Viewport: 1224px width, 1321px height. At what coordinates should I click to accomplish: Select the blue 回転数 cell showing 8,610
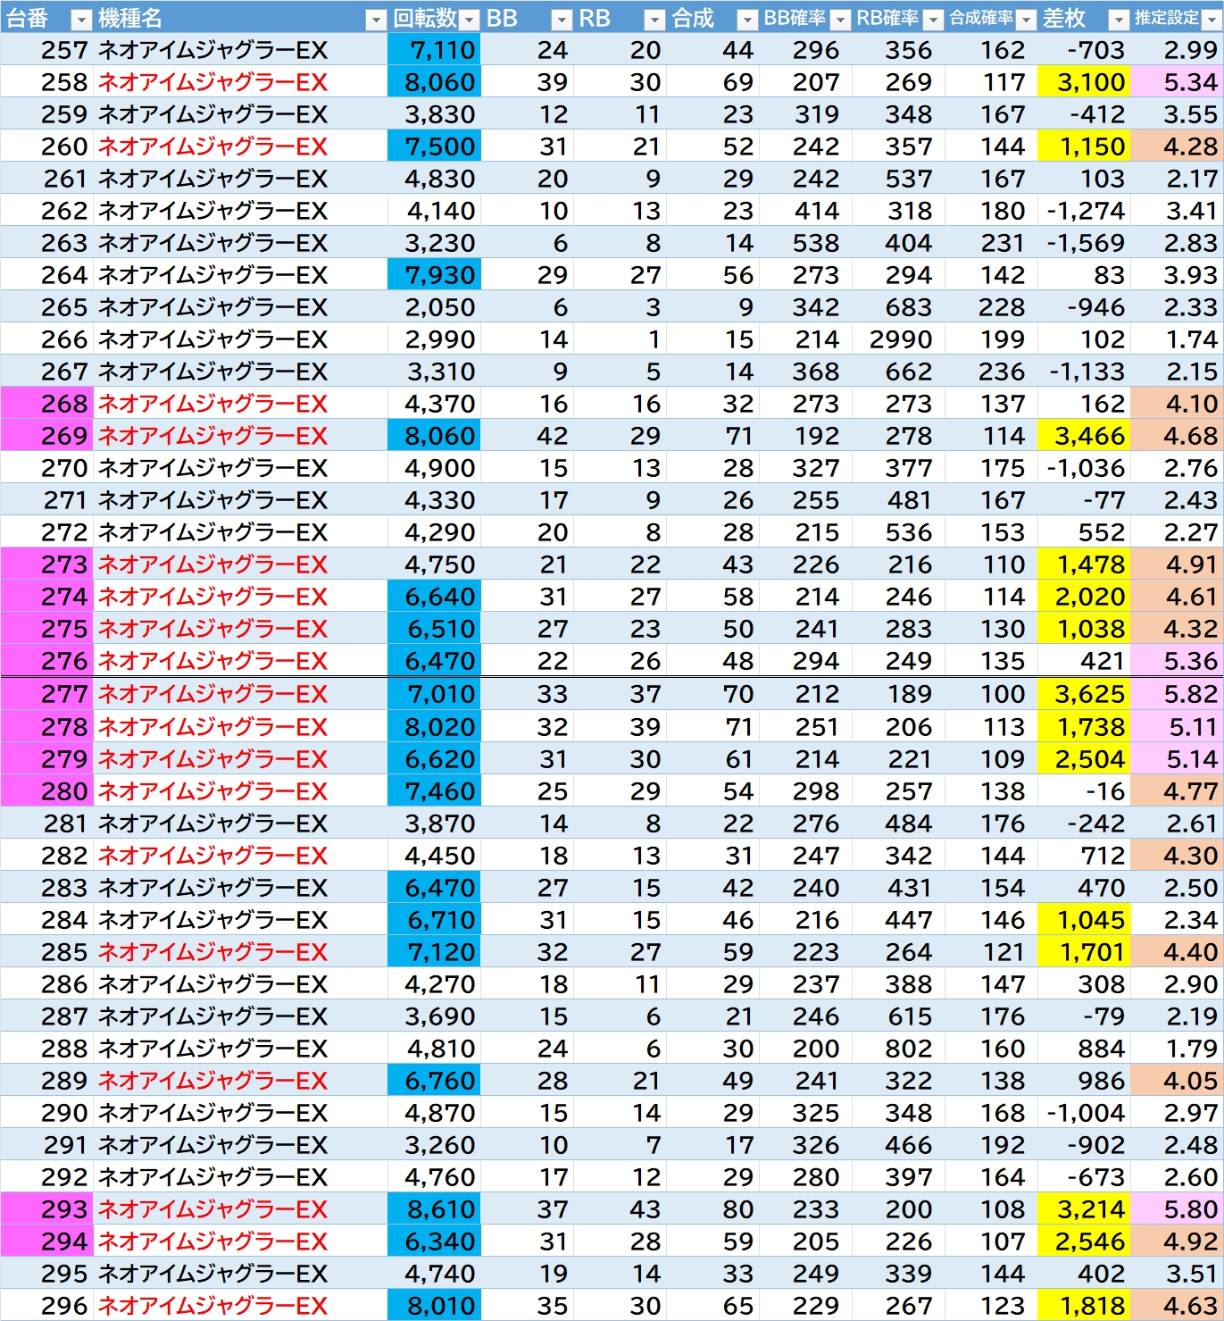pyautogui.click(x=434, y=1209)
